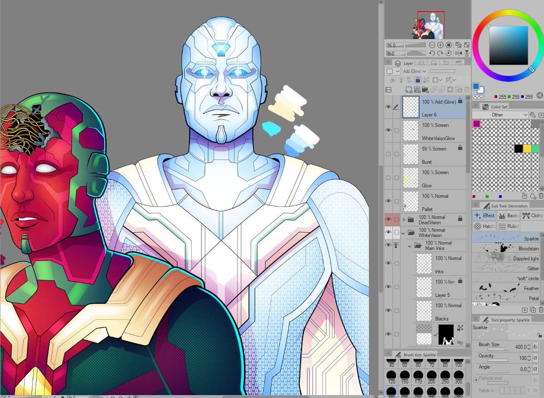
Task: Toggle Lock Layer in the Layer panel
Action: (418, 80)
